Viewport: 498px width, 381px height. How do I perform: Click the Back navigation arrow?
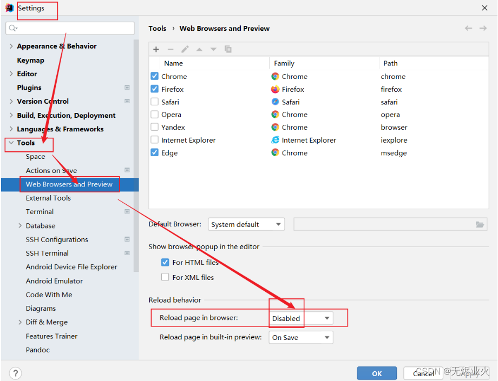(468, 28)
